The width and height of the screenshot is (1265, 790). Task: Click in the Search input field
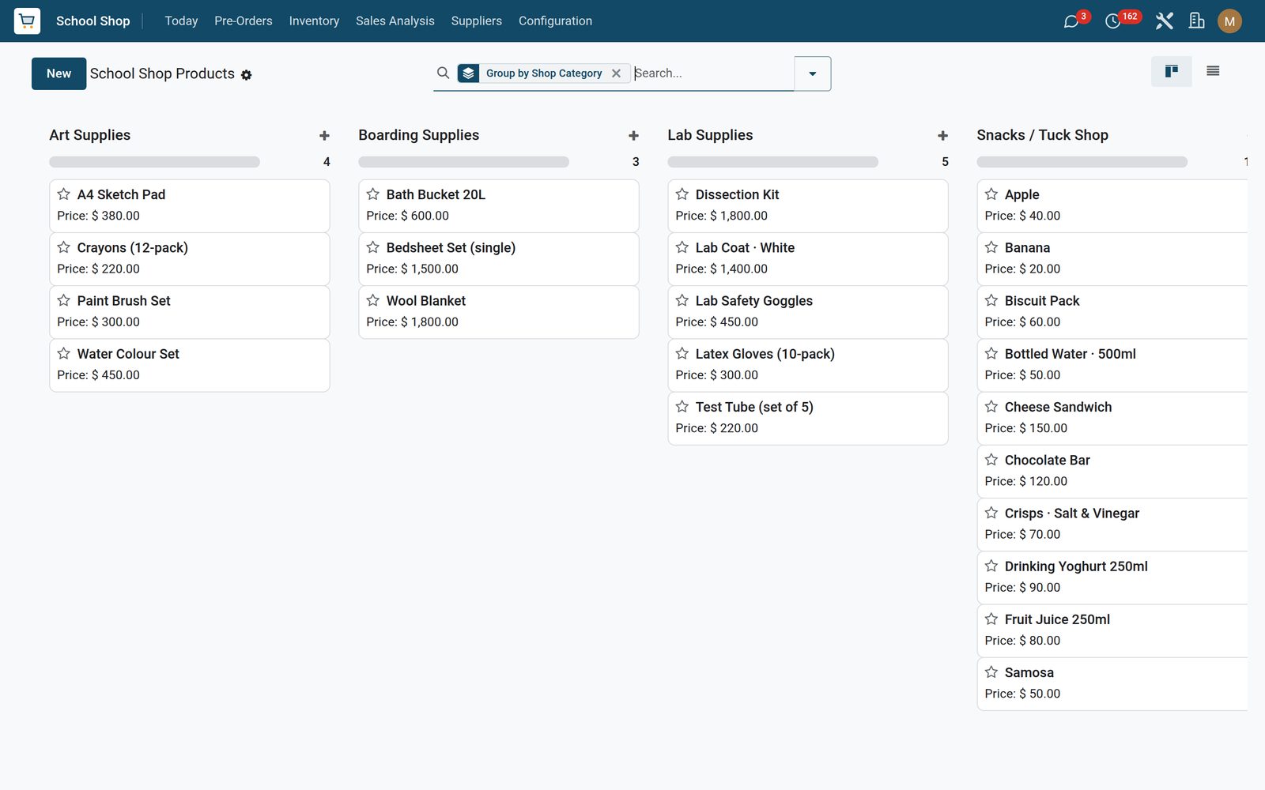[712, 73]
